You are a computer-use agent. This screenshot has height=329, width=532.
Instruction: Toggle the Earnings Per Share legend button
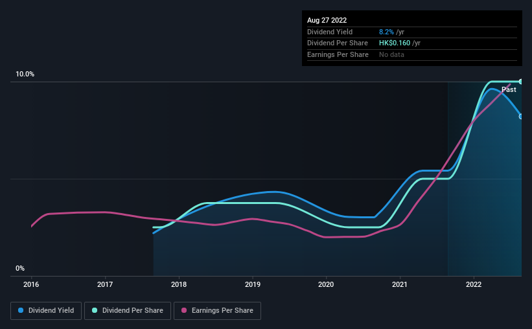217,311
